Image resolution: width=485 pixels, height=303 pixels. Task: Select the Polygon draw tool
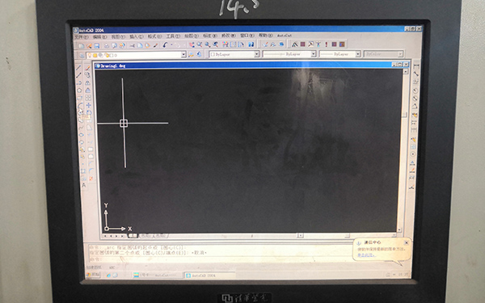pos(79,90)
